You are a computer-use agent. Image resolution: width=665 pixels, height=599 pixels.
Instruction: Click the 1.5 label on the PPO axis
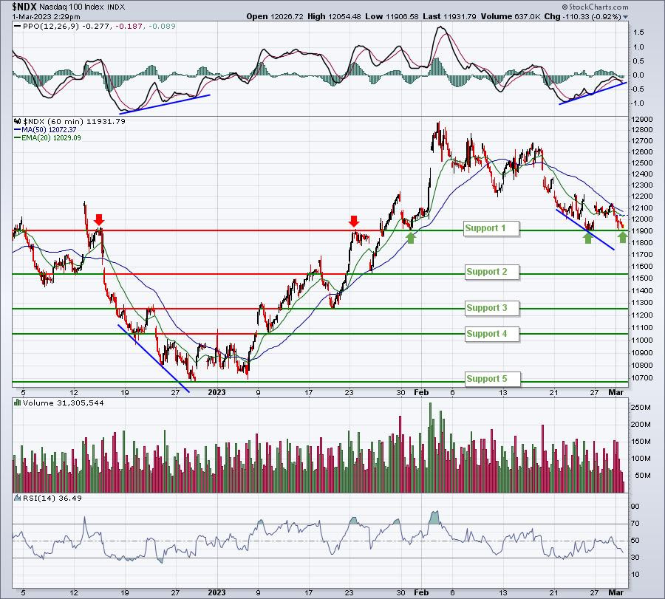coord(638,32)
